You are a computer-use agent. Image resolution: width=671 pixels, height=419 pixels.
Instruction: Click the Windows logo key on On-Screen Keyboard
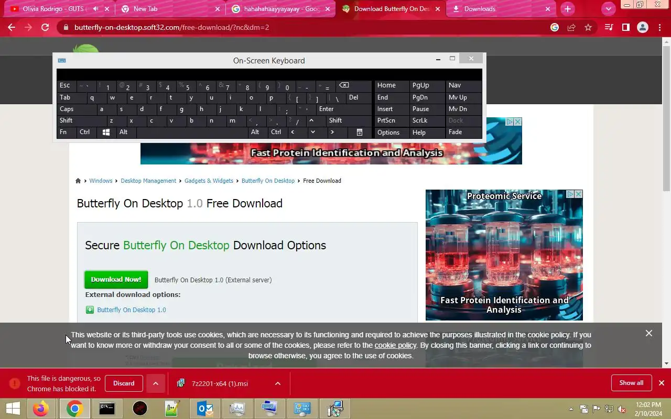click(x=106, y=133)
